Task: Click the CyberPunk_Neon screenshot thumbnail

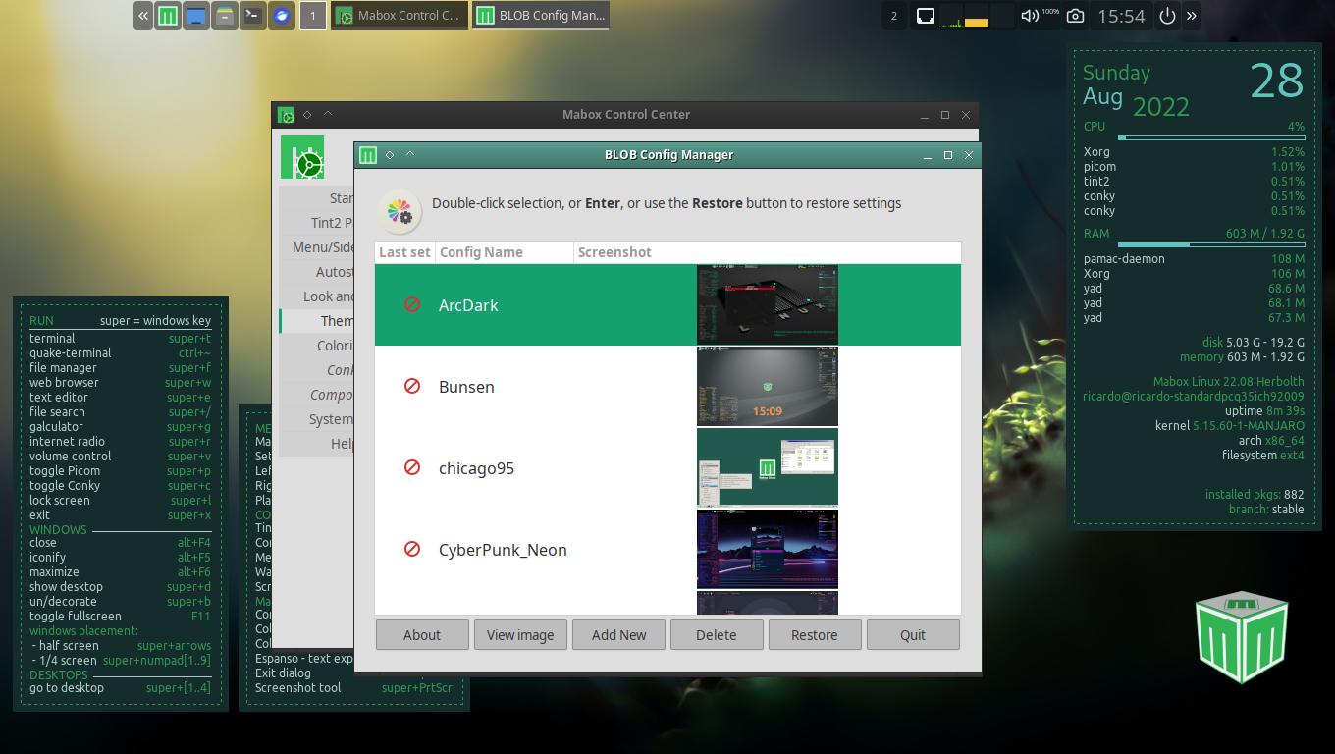Action: 768,549
